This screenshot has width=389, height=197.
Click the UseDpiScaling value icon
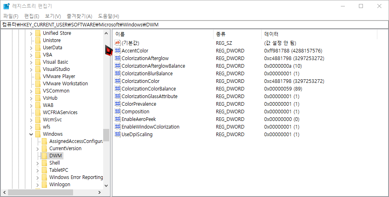click(118, 135)
